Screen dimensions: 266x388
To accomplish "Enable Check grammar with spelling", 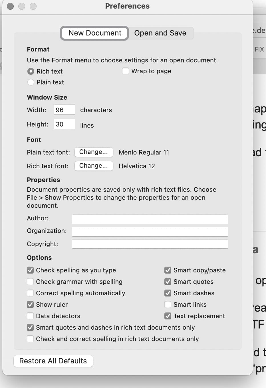I will (x=30, y=282).
